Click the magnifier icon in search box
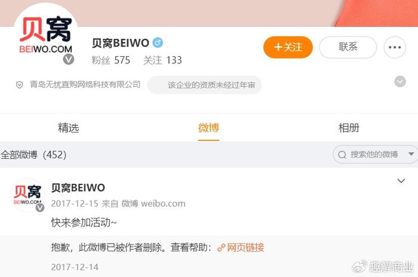418x277 pixels. (342, 155)
